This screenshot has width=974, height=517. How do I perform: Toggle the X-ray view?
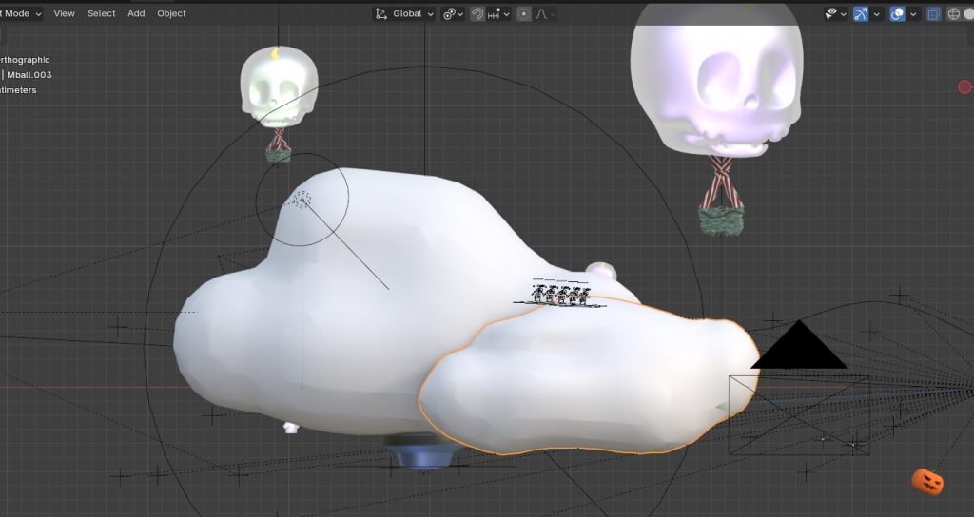(934, 13)
